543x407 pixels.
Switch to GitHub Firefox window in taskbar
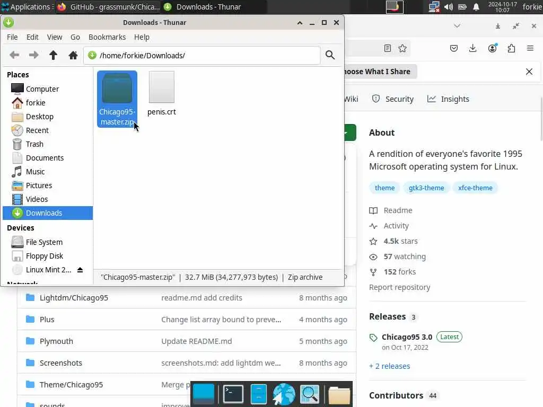[108, 7]
